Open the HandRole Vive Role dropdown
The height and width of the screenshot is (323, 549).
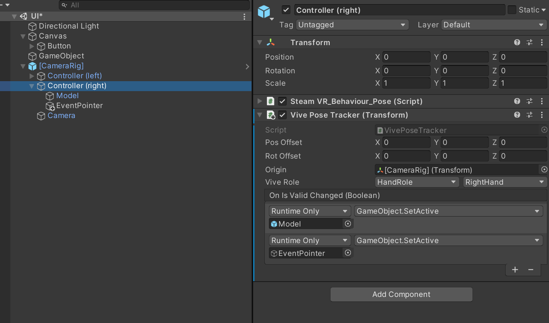[417, 182]
